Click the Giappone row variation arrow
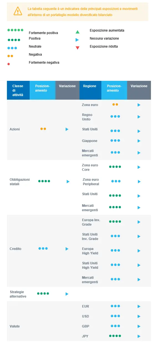 click(139, 141)
